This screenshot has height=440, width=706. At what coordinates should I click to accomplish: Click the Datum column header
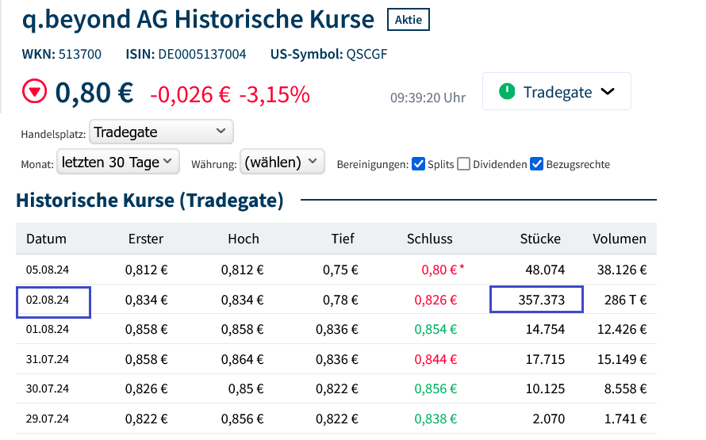46,239
